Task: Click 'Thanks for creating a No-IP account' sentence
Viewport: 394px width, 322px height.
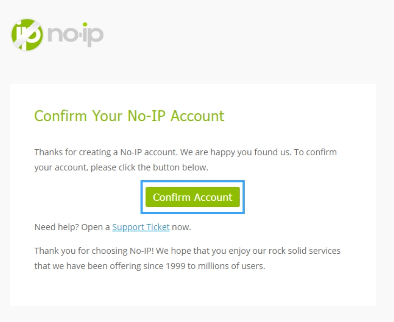Action: point(106,152)
